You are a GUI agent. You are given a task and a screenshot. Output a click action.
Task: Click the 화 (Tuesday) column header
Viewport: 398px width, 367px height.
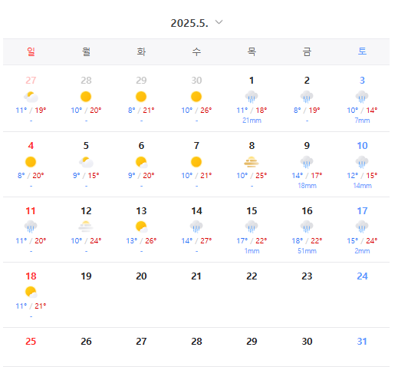pos(141,51)
